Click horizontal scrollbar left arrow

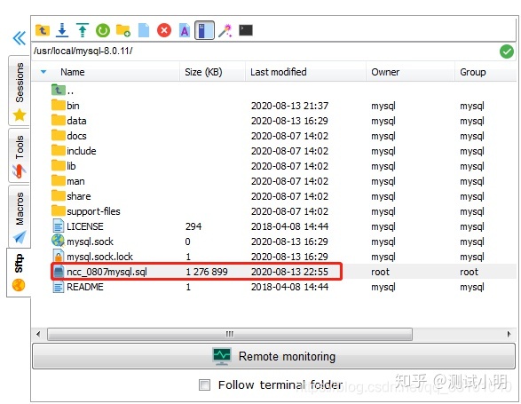tap(38, 334)
